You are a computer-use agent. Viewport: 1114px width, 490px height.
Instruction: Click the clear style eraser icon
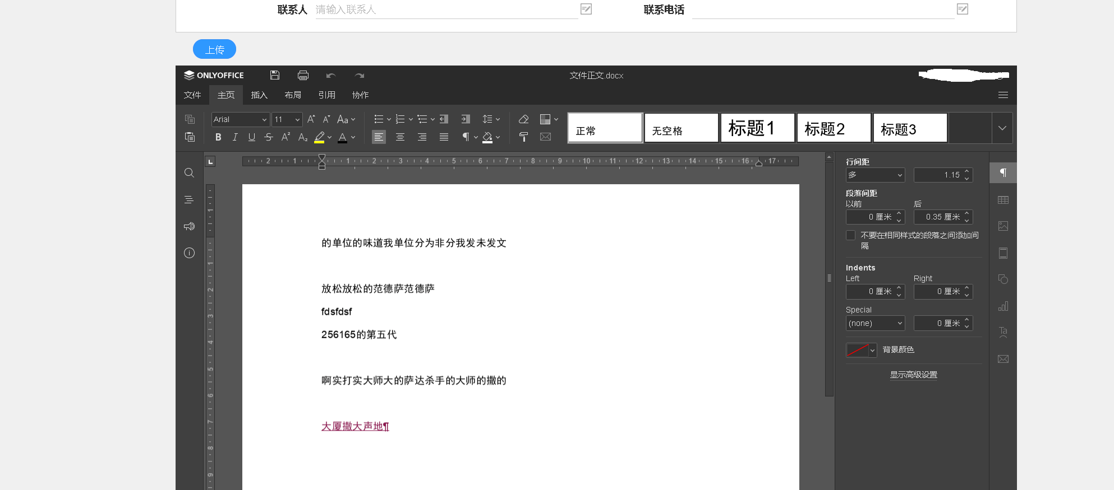(523, 119)
